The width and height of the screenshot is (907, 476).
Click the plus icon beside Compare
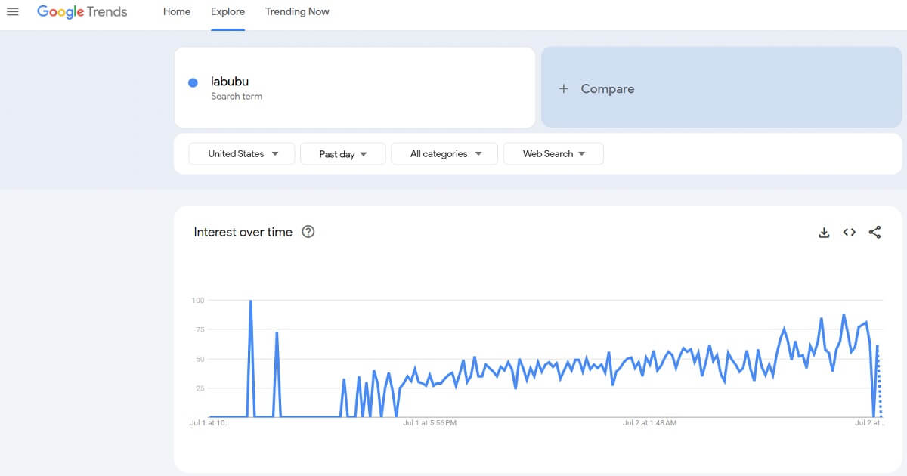pyautogui.click(x=563, y=88)
